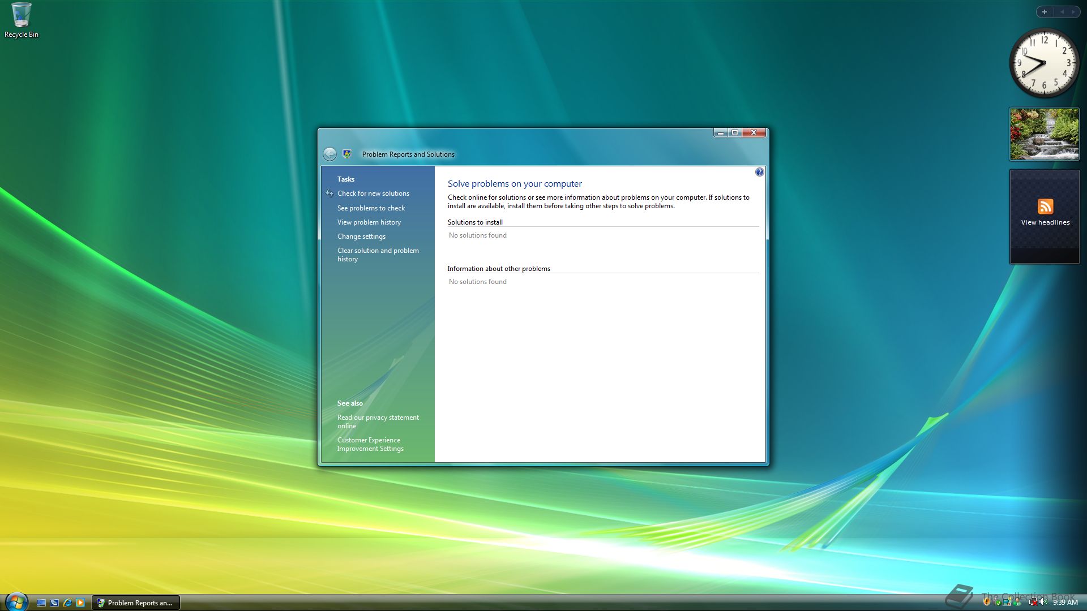Click View headlines in the feed gadget
Viewport: 1087px width, 611px height.
click(1045, 222)
